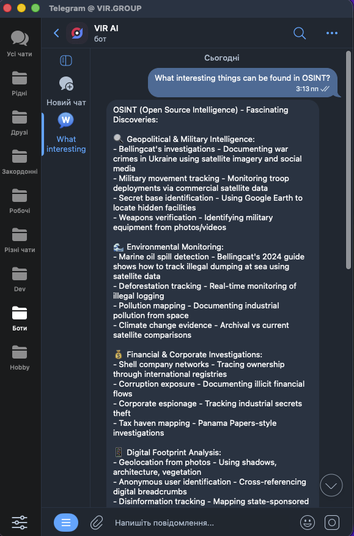The width and height of the screenshot is (354, 536).
Task: Open the emoji picker
Action: (307, 523)
